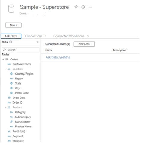The image size is (144, 148).
Task: Select the Manufacturer field
Action: coord(23,122)
